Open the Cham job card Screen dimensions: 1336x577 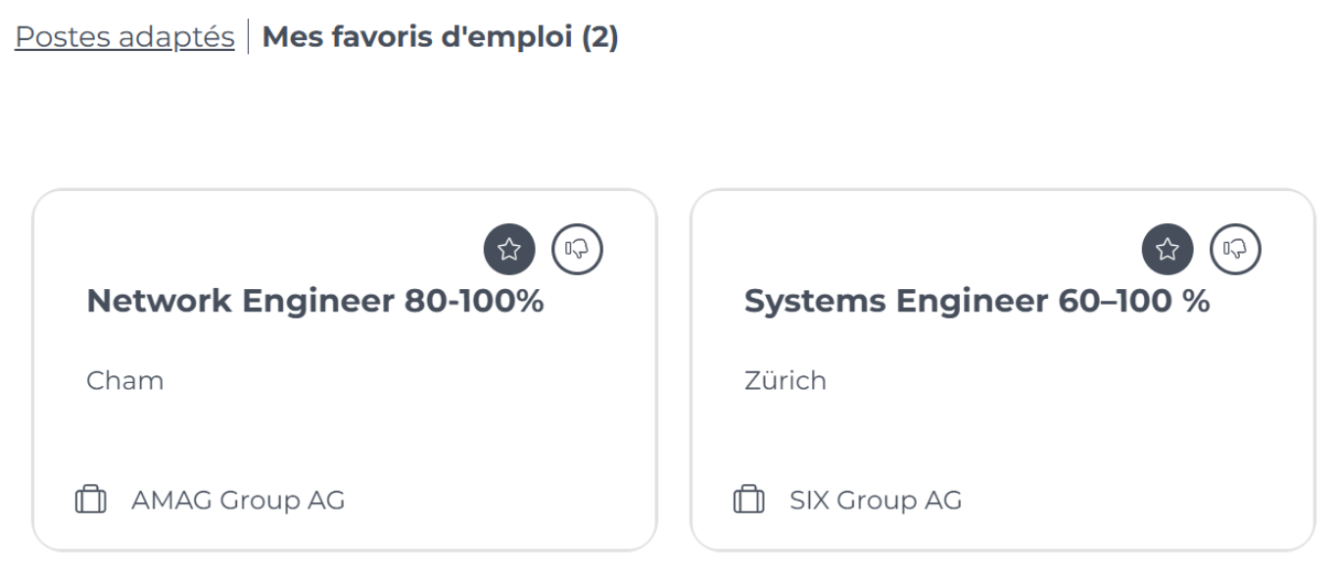344,431
